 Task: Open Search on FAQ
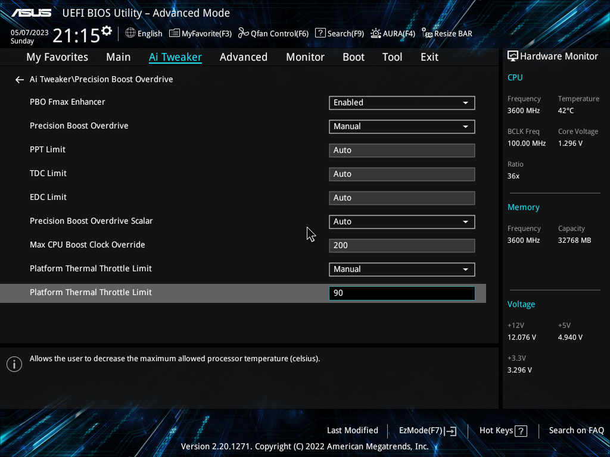(576, 430)
